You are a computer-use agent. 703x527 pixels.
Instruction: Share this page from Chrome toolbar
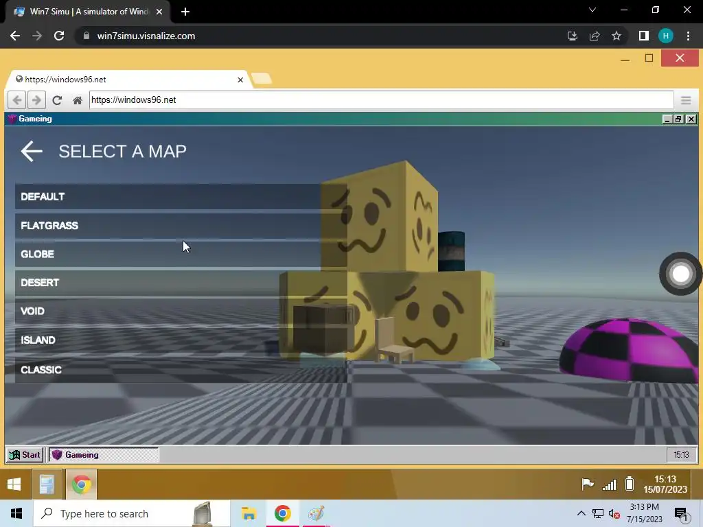tap(595, 36)
